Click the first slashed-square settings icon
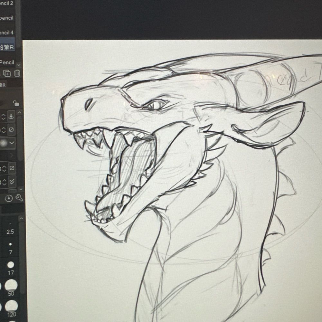Image resolution: width=322 pixels, height=322 pixels. [x=12, y=130]
